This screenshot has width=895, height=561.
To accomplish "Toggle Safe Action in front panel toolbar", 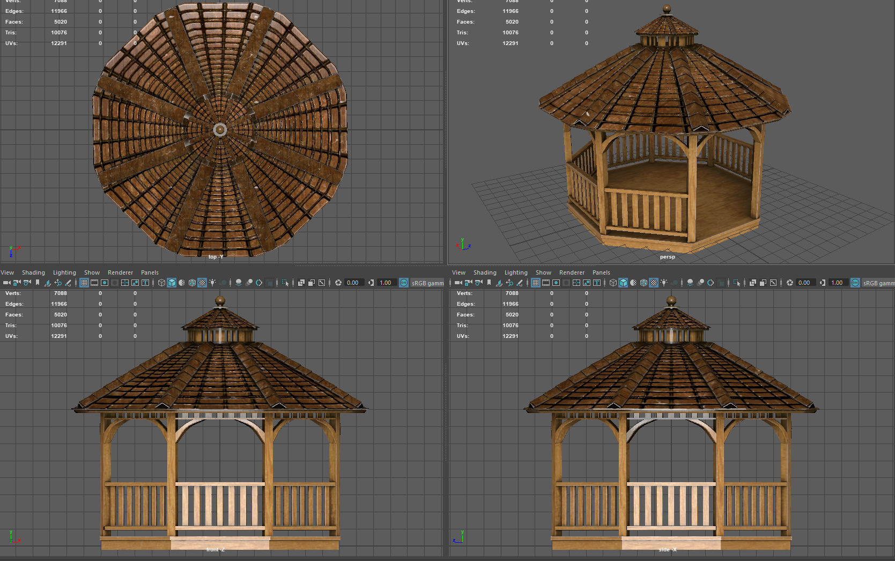I will [x=135, y=283].
